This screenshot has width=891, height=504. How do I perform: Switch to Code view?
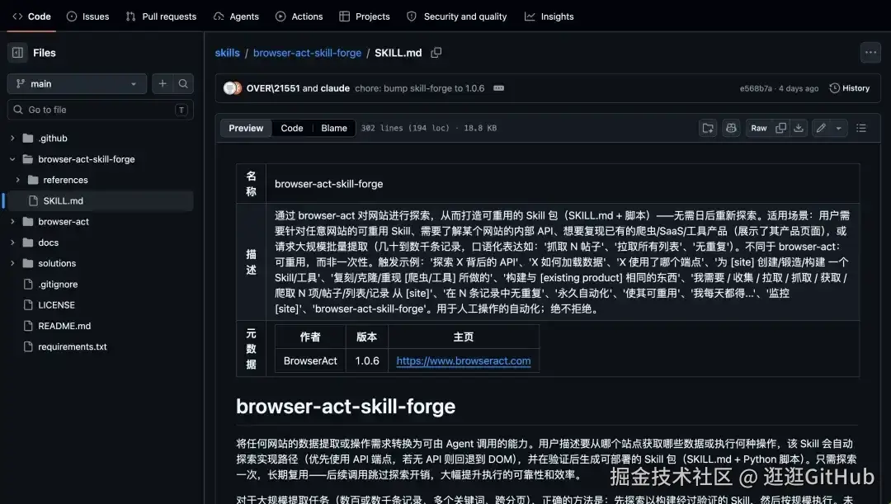click(291, 129)
